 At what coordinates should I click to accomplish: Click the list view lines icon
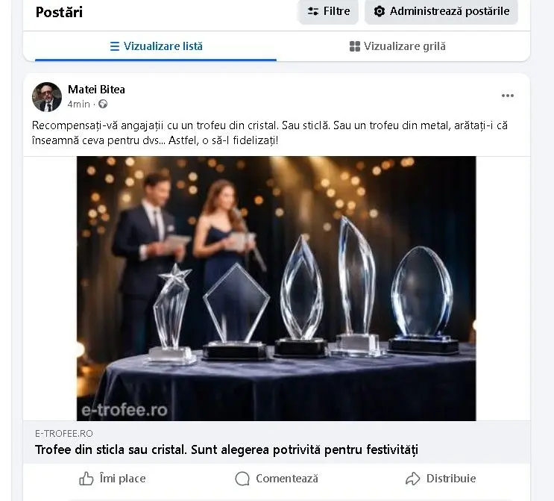(115, 46)
